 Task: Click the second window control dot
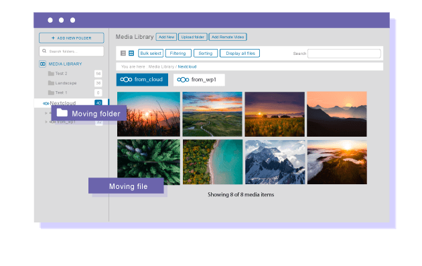coord(62,20)
